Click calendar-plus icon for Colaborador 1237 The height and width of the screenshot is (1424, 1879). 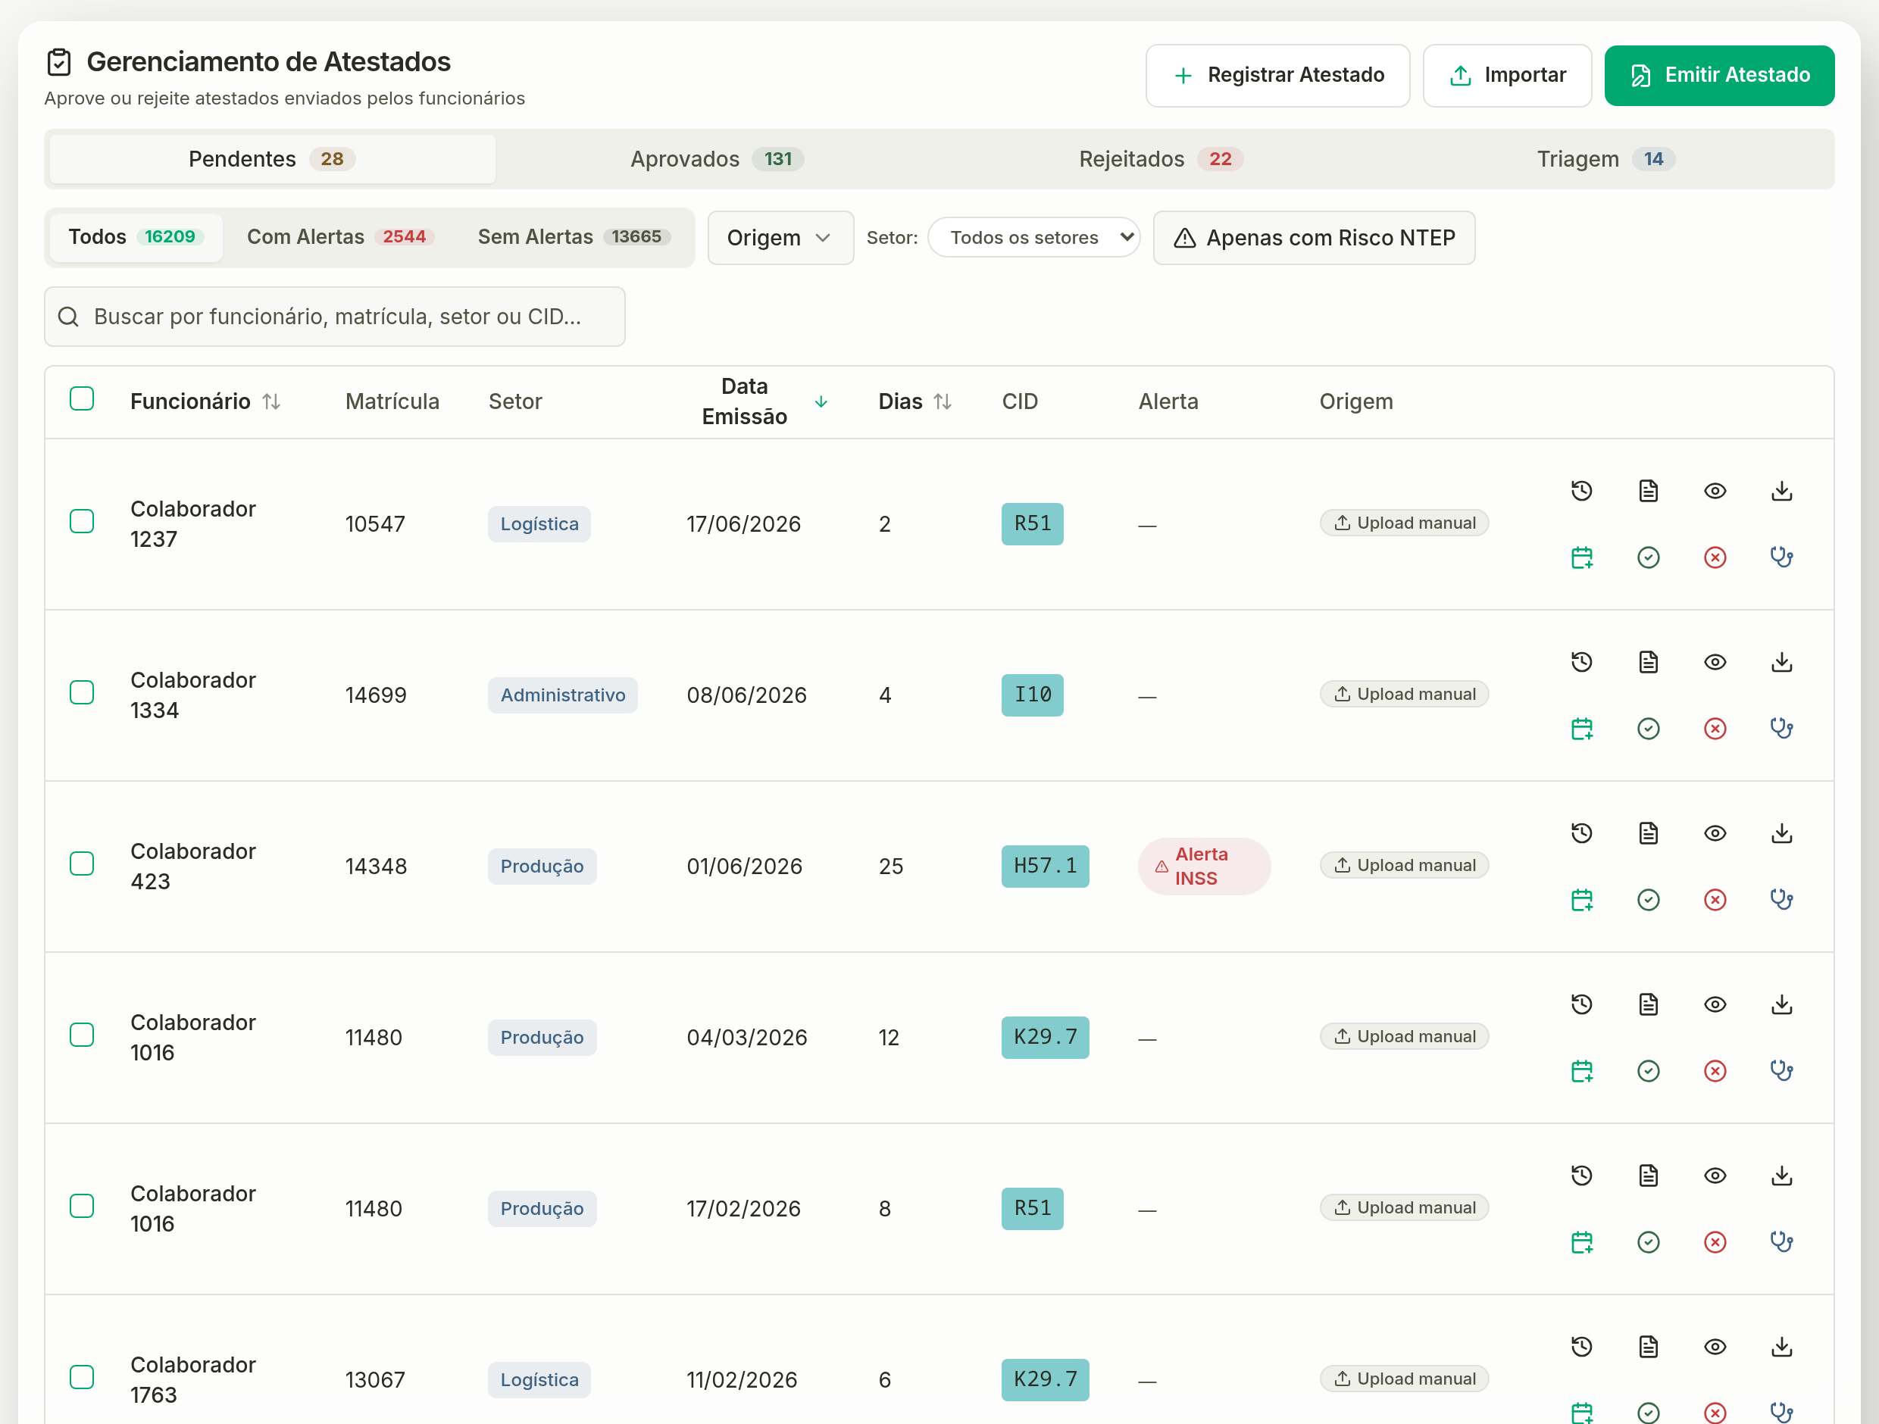tap(1580, 558)
